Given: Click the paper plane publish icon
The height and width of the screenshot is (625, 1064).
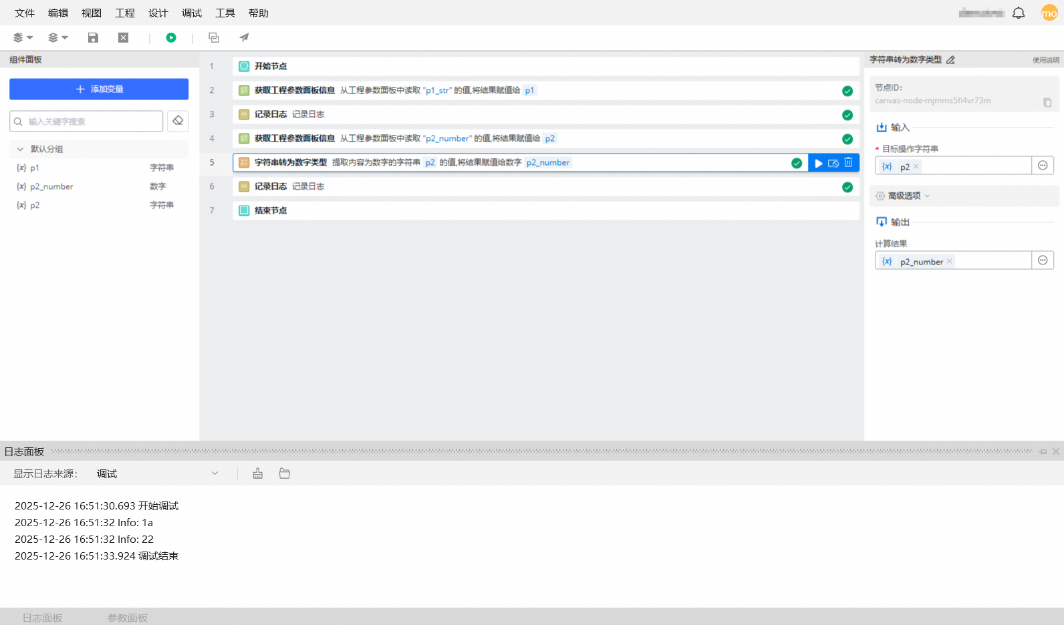Looking at the screenshot, I should (244, 37).
